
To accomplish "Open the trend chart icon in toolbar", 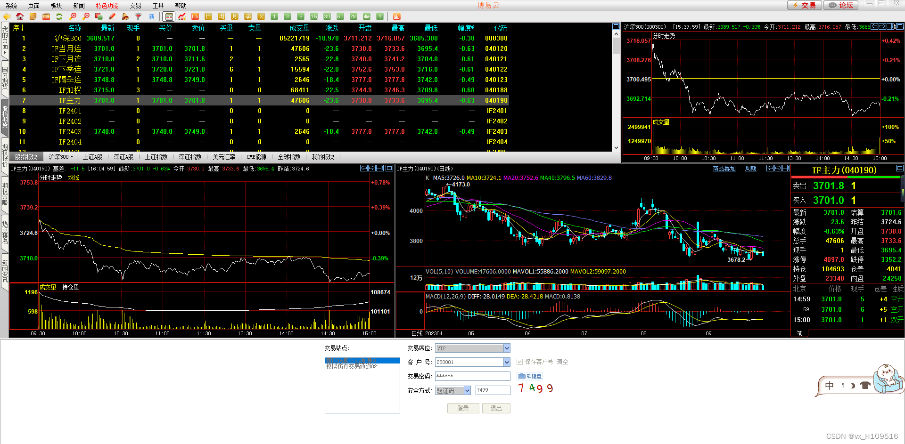I will tap(182, 16).
